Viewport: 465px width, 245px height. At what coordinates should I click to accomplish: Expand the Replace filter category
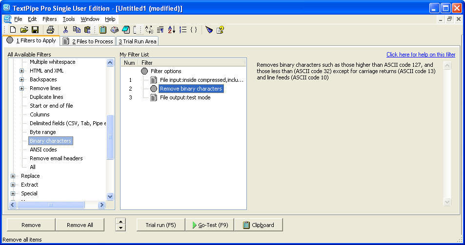13,176
